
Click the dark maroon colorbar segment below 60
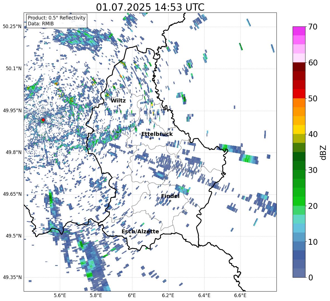click(x=299, y=67)
